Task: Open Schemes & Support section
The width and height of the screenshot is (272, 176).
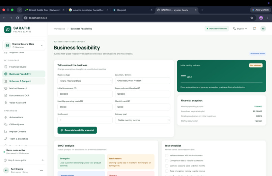Action: point(24,81)
